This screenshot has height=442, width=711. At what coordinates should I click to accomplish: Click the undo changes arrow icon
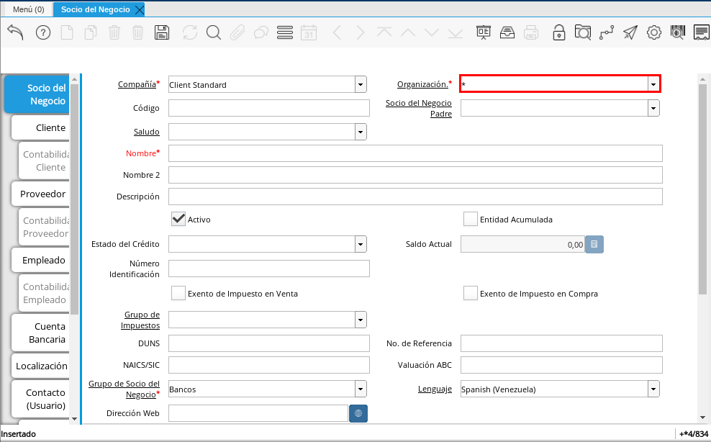point(16,32)
